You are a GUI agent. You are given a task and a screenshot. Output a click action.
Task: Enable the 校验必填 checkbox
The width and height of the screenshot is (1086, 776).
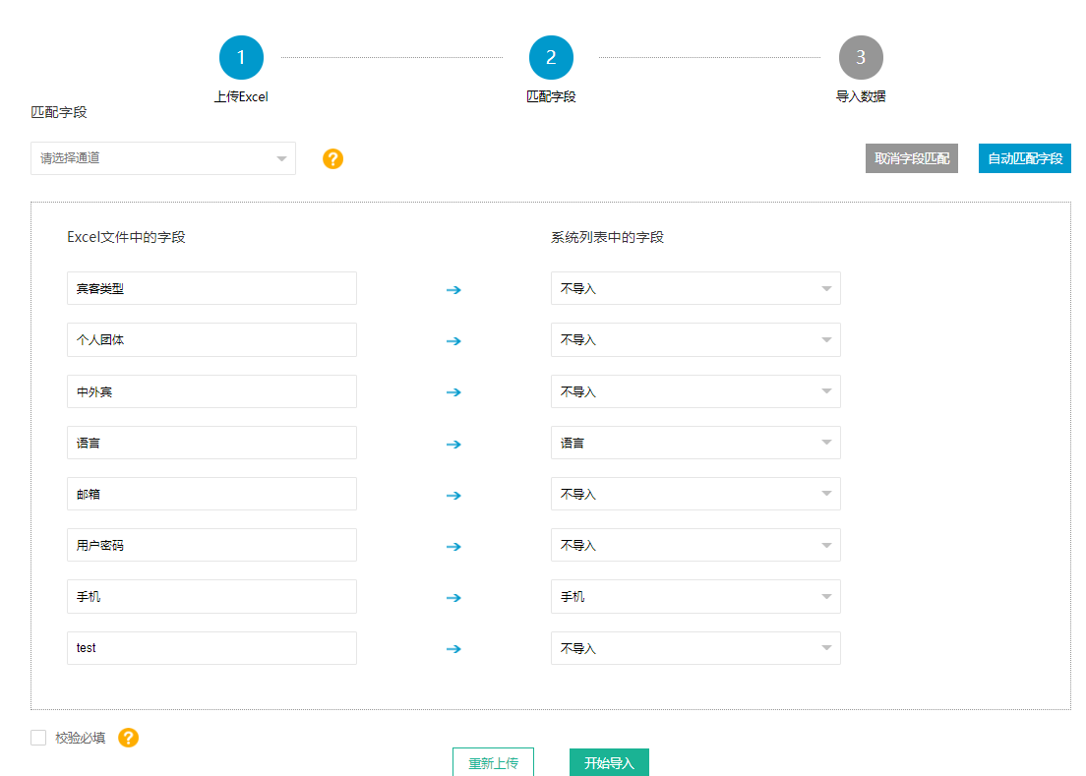(x=38, y=738)
